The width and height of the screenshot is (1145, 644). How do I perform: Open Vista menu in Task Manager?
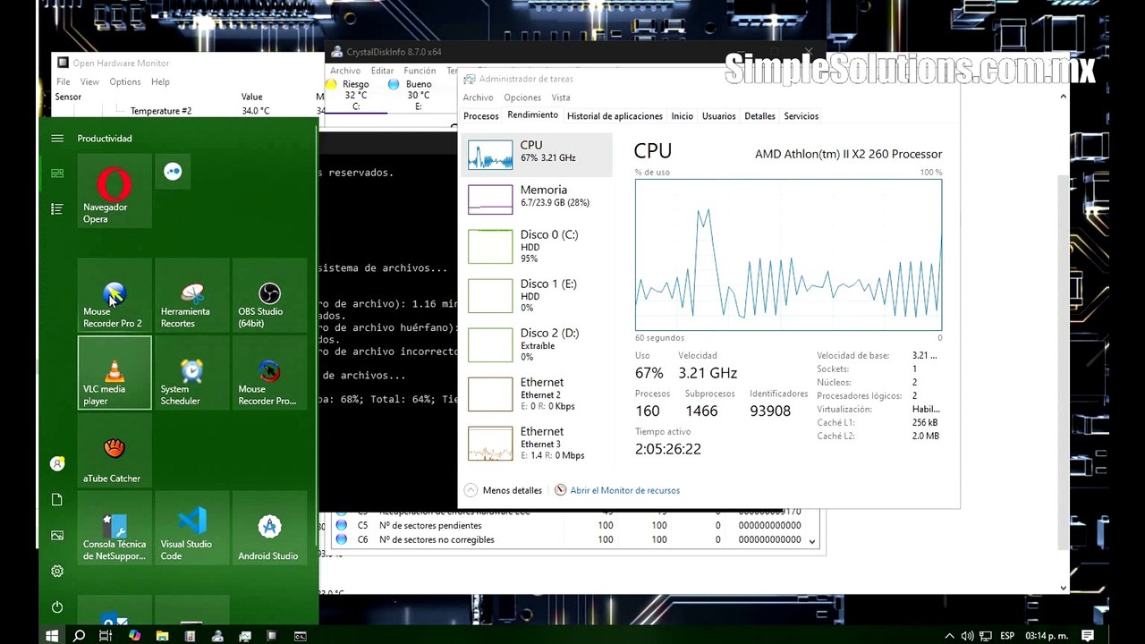561,97
